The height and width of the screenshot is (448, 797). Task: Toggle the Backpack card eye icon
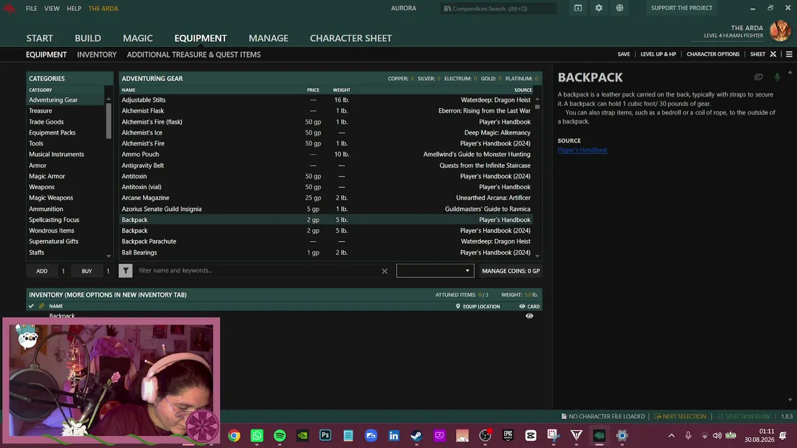pos(530,316)
